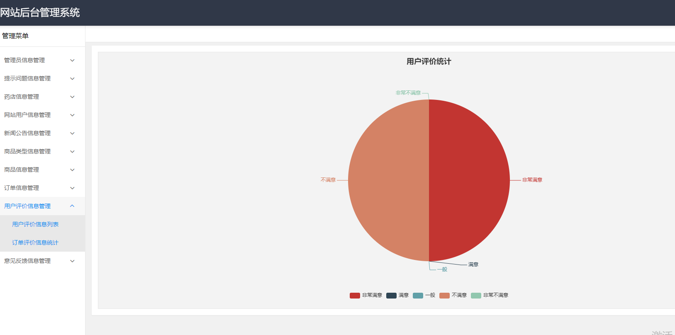Open 意见反馈信息管理 menu item

point(42,261)
